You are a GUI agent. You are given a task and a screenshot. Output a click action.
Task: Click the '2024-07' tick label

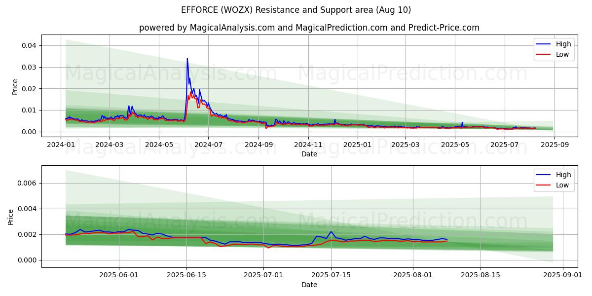click(208, 145)
